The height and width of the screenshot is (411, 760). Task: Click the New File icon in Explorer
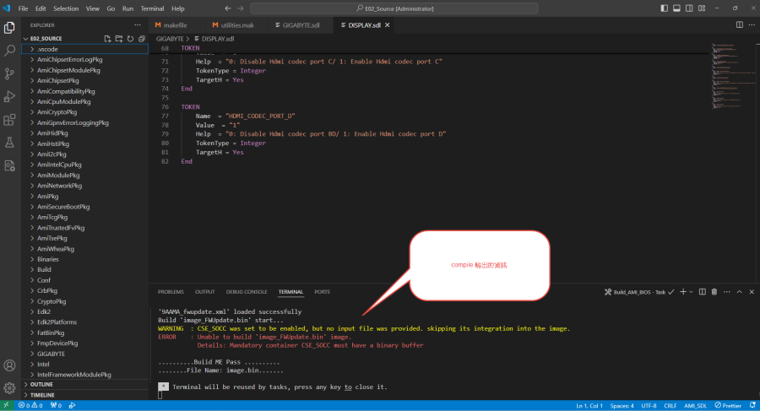click(x=107, y=39)
